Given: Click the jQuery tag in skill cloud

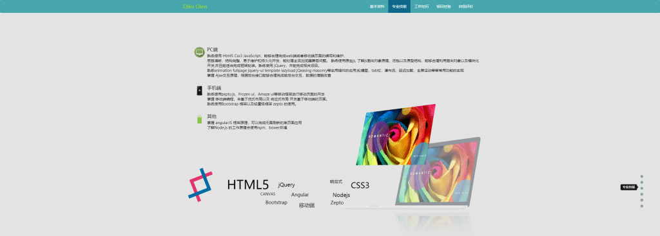Looking at the screenshot, I should [286, 185].
